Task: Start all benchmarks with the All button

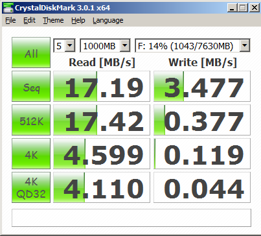Action: [x=31, y=53]
